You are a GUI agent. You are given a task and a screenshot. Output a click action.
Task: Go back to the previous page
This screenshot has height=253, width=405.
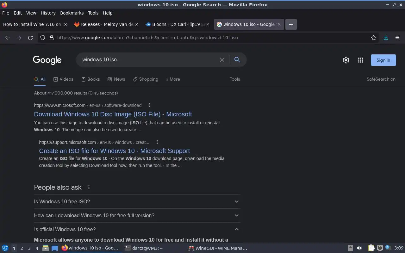(x=8, y=38)
